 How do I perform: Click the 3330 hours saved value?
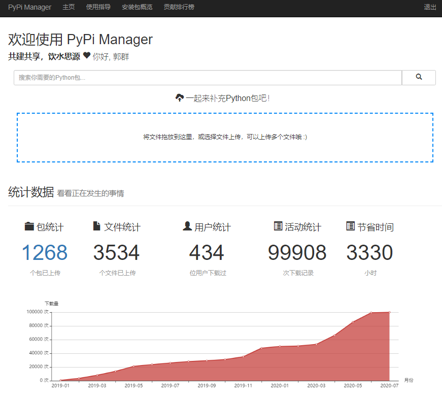click(369, 252)
